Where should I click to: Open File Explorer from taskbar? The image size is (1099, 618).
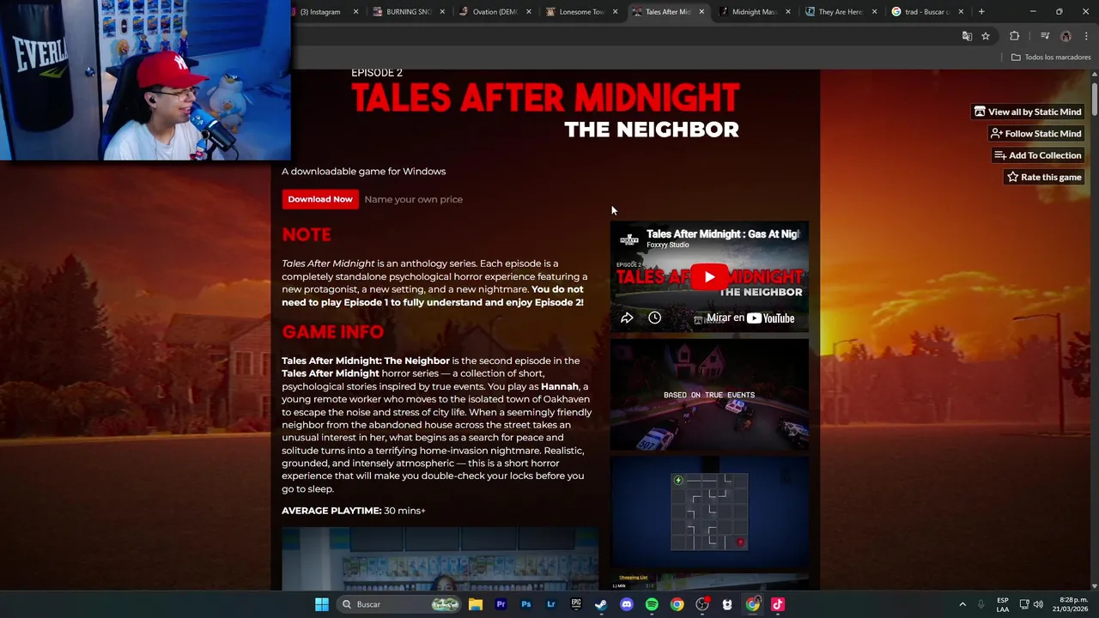475,604
